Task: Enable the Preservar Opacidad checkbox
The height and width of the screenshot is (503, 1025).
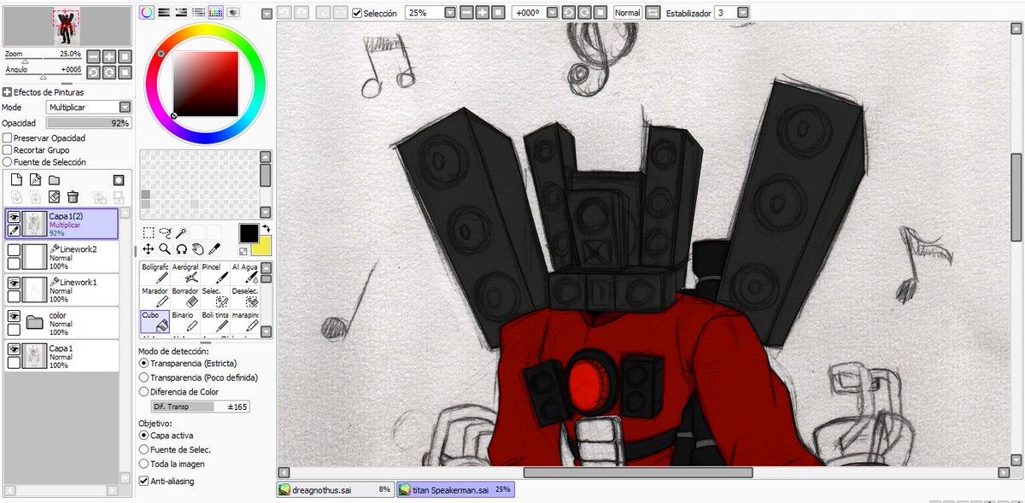Action: [x=8, y=137]
